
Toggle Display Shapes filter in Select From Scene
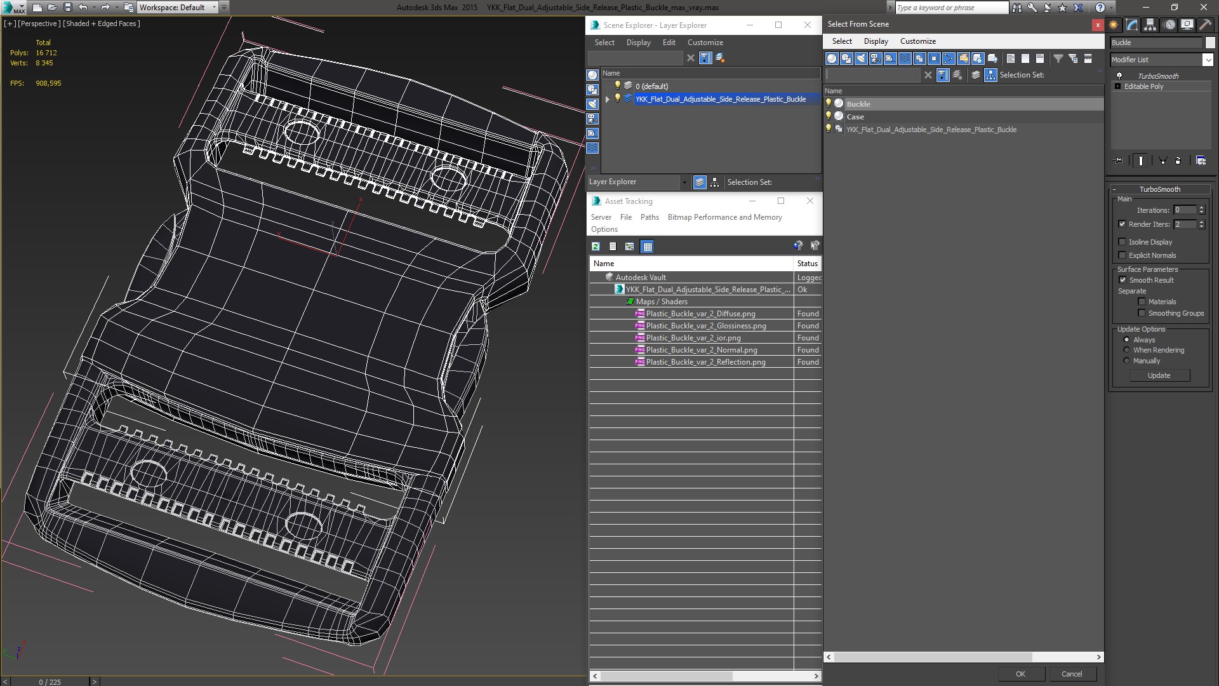[x=846, y=58]
